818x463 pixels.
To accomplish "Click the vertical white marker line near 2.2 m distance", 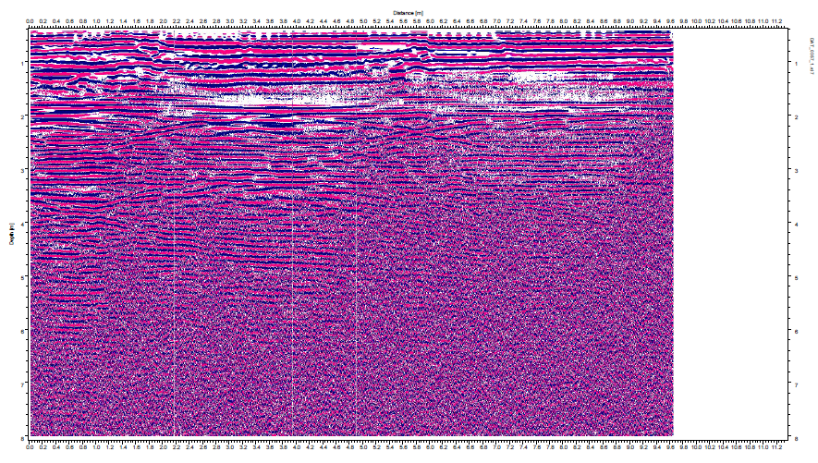I will (175, 277).
